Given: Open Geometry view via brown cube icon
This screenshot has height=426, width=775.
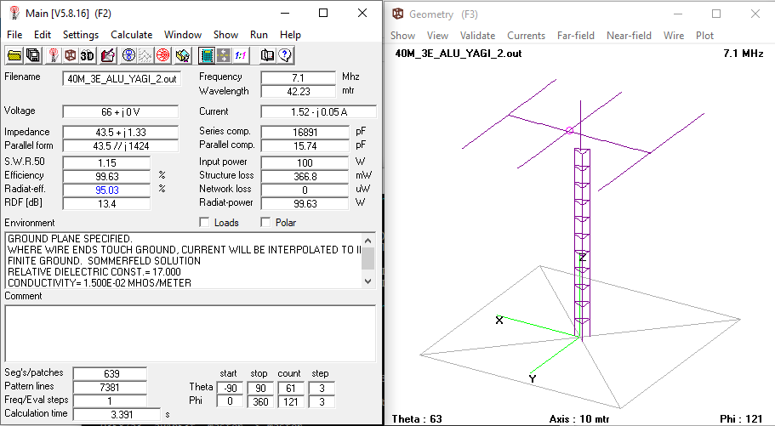Looking at the screenshot, I should point(71,55).
